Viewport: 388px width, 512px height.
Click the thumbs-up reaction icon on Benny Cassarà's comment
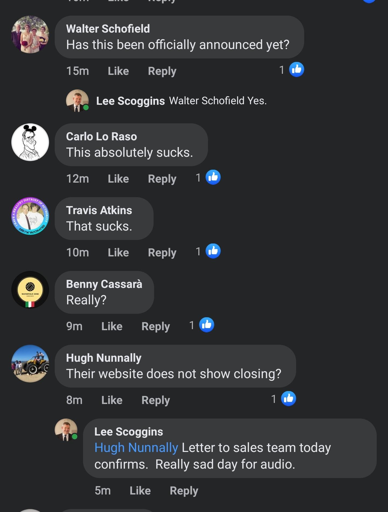coord(206,325)
